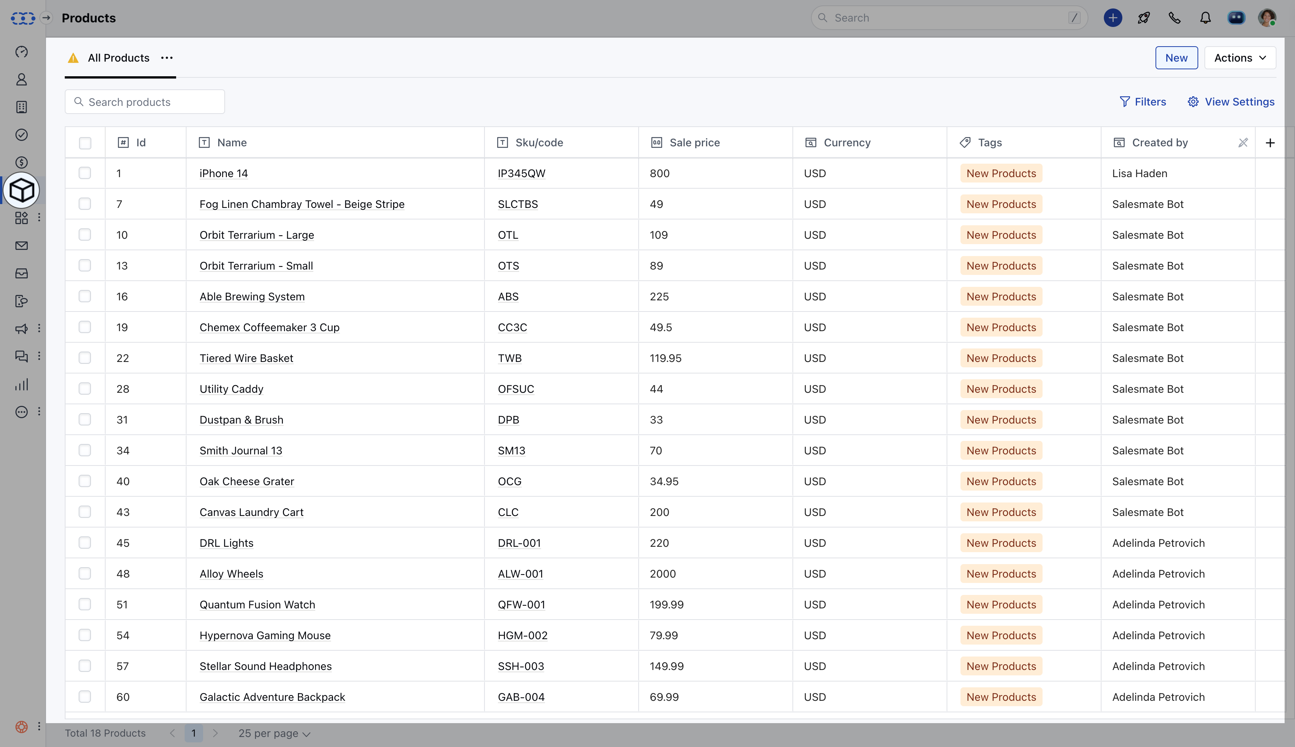Click the Search products field
Image resolution: width=1295 pixels, height=747 pixels.
click(x=145, y=102)
